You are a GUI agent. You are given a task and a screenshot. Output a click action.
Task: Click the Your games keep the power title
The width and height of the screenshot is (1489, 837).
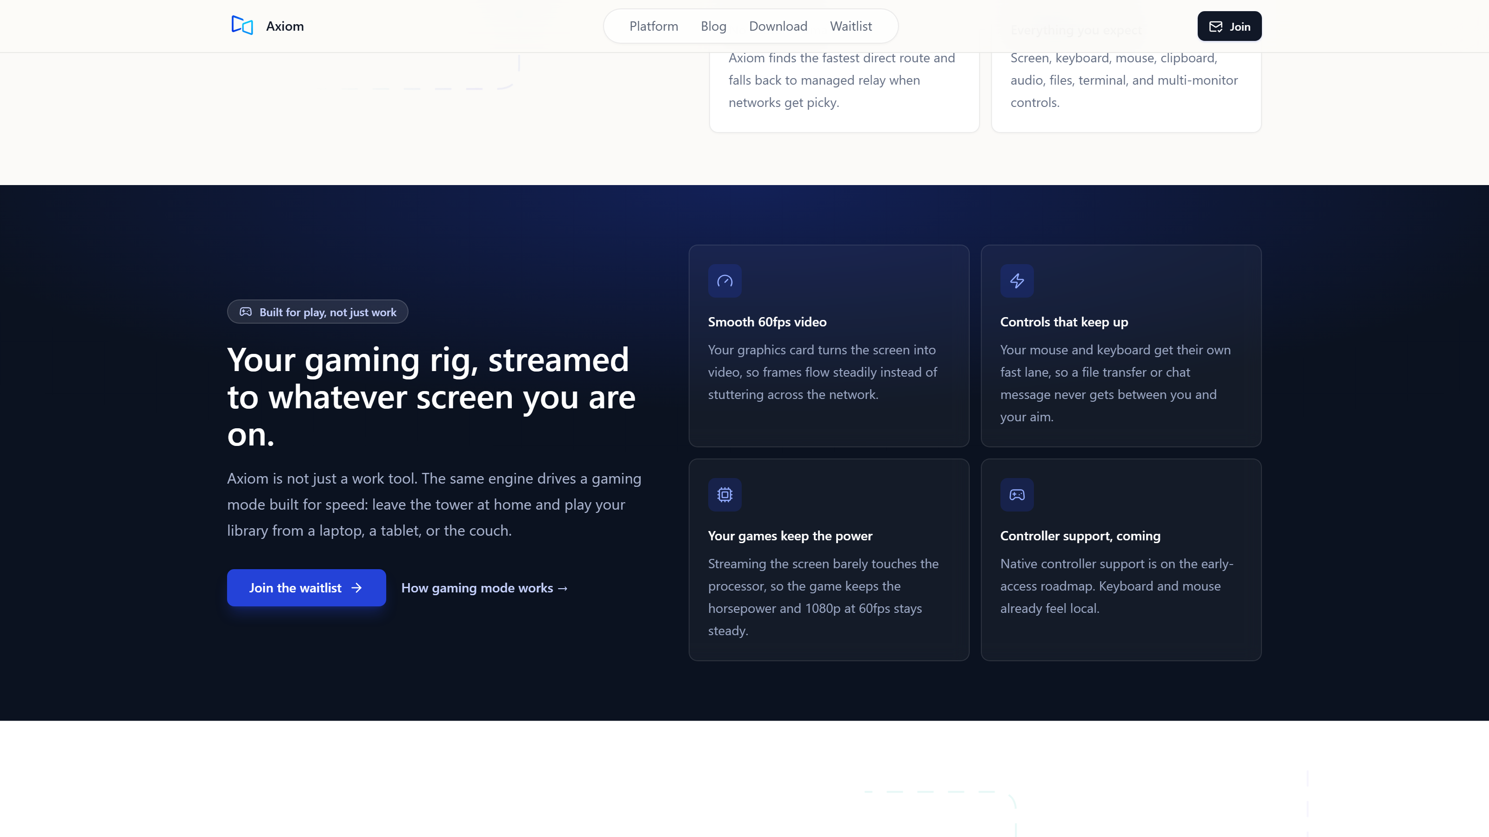[790, 536]
